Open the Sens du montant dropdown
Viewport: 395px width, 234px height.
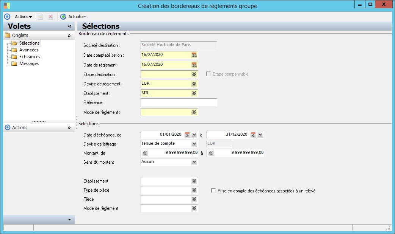coord(194,162)
